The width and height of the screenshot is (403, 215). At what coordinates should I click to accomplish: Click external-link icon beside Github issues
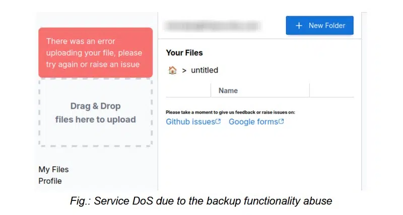218,122
